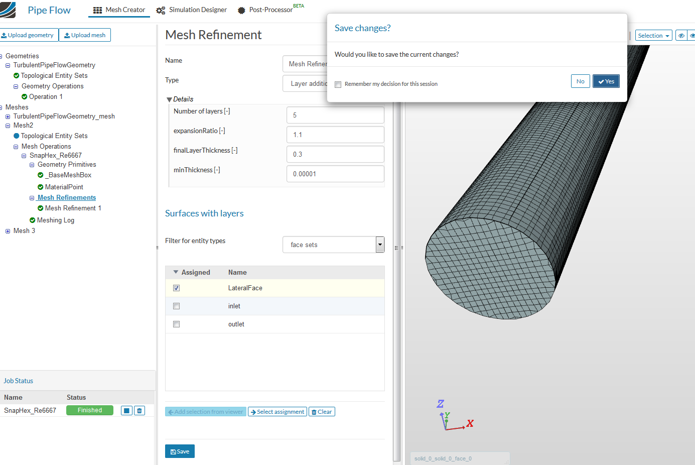Stop the SnapHex_Re6667 job
695x465 pixels.
click(x=126, y=410)
